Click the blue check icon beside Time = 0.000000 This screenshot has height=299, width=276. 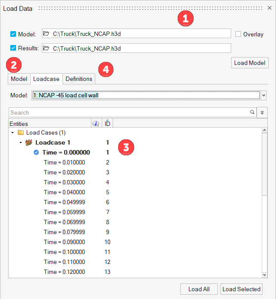(36, 152)
